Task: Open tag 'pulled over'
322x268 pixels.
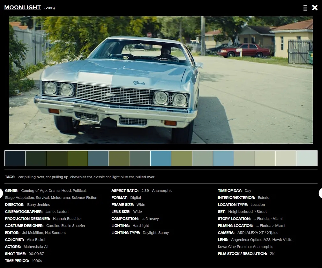Action: click(145, 177)
